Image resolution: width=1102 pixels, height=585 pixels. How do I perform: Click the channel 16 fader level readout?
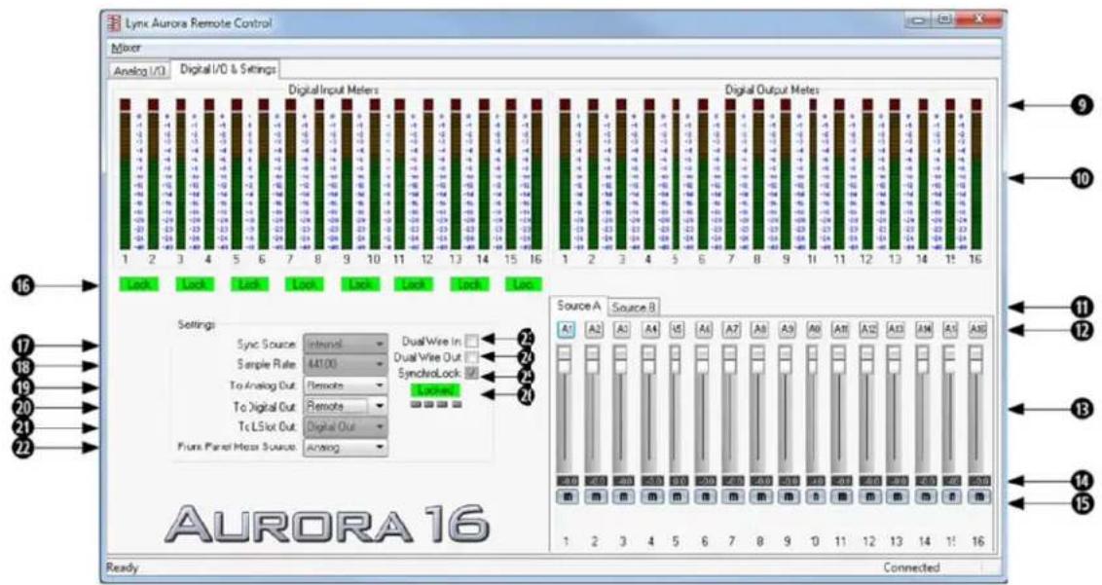click(x=978, y=481)
